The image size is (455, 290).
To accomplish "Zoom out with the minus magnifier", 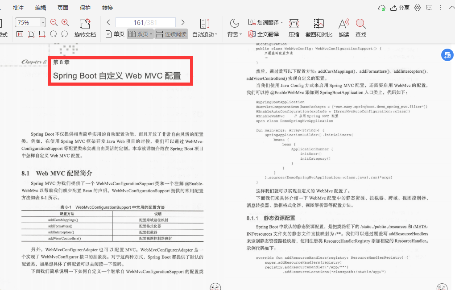I will coord(54,22).
